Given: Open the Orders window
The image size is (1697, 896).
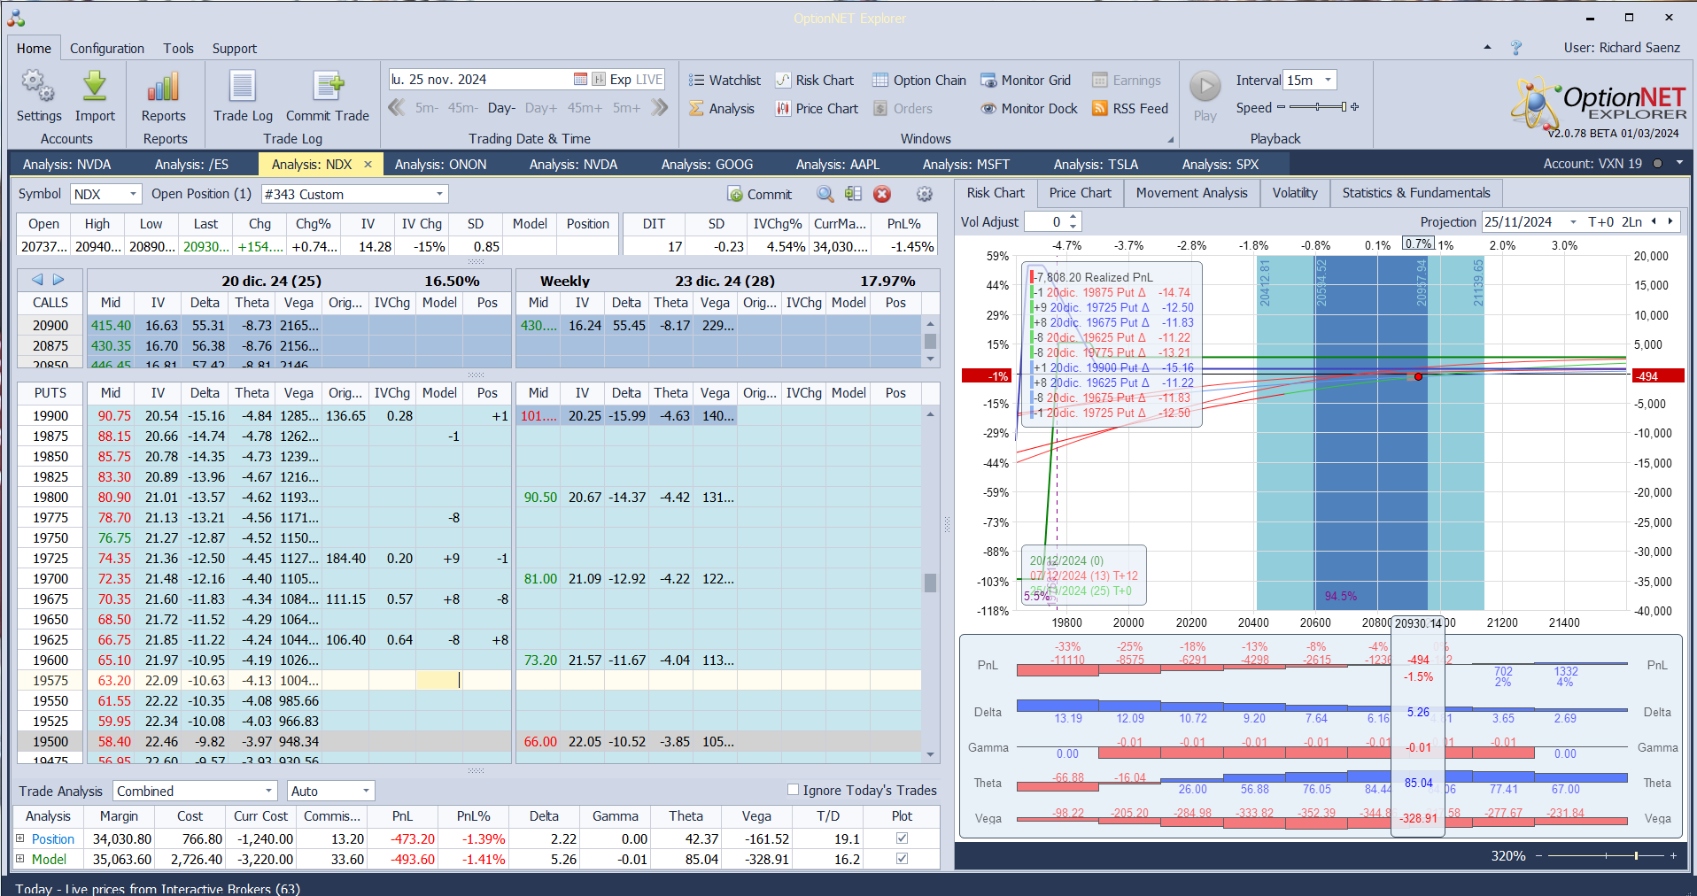Looking at the screenshot, I should tap(903, 108).
